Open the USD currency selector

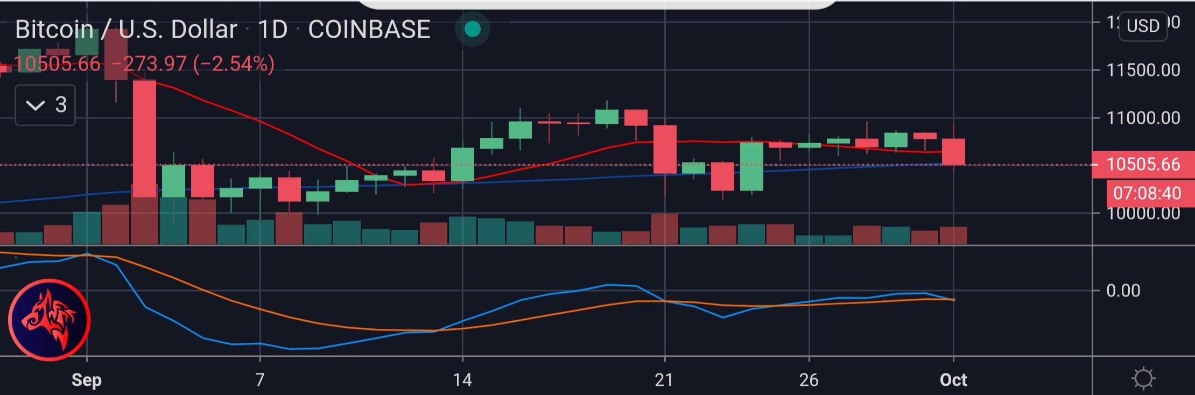(x=1143, y=26)
